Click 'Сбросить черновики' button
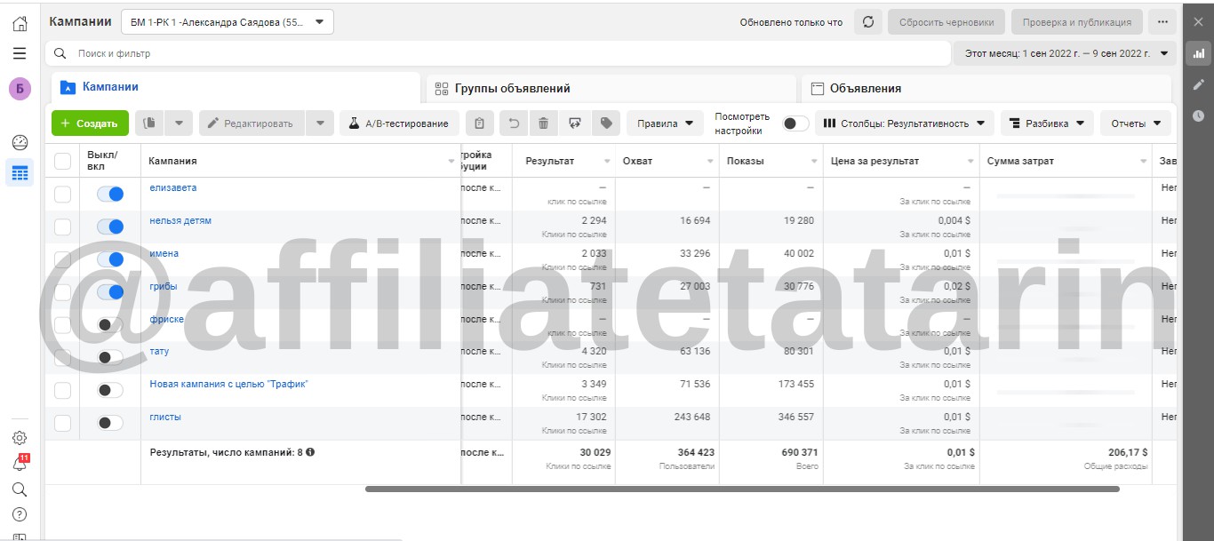Viewport: 1214px width, 541px height. click(x=946, y=22)
